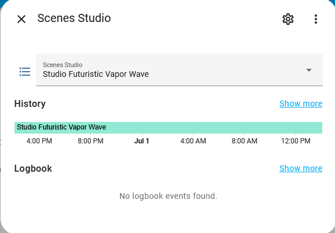Close the Scenes Studio dialog
Viewport: 335px width, 233px height.
pos(21,19)
